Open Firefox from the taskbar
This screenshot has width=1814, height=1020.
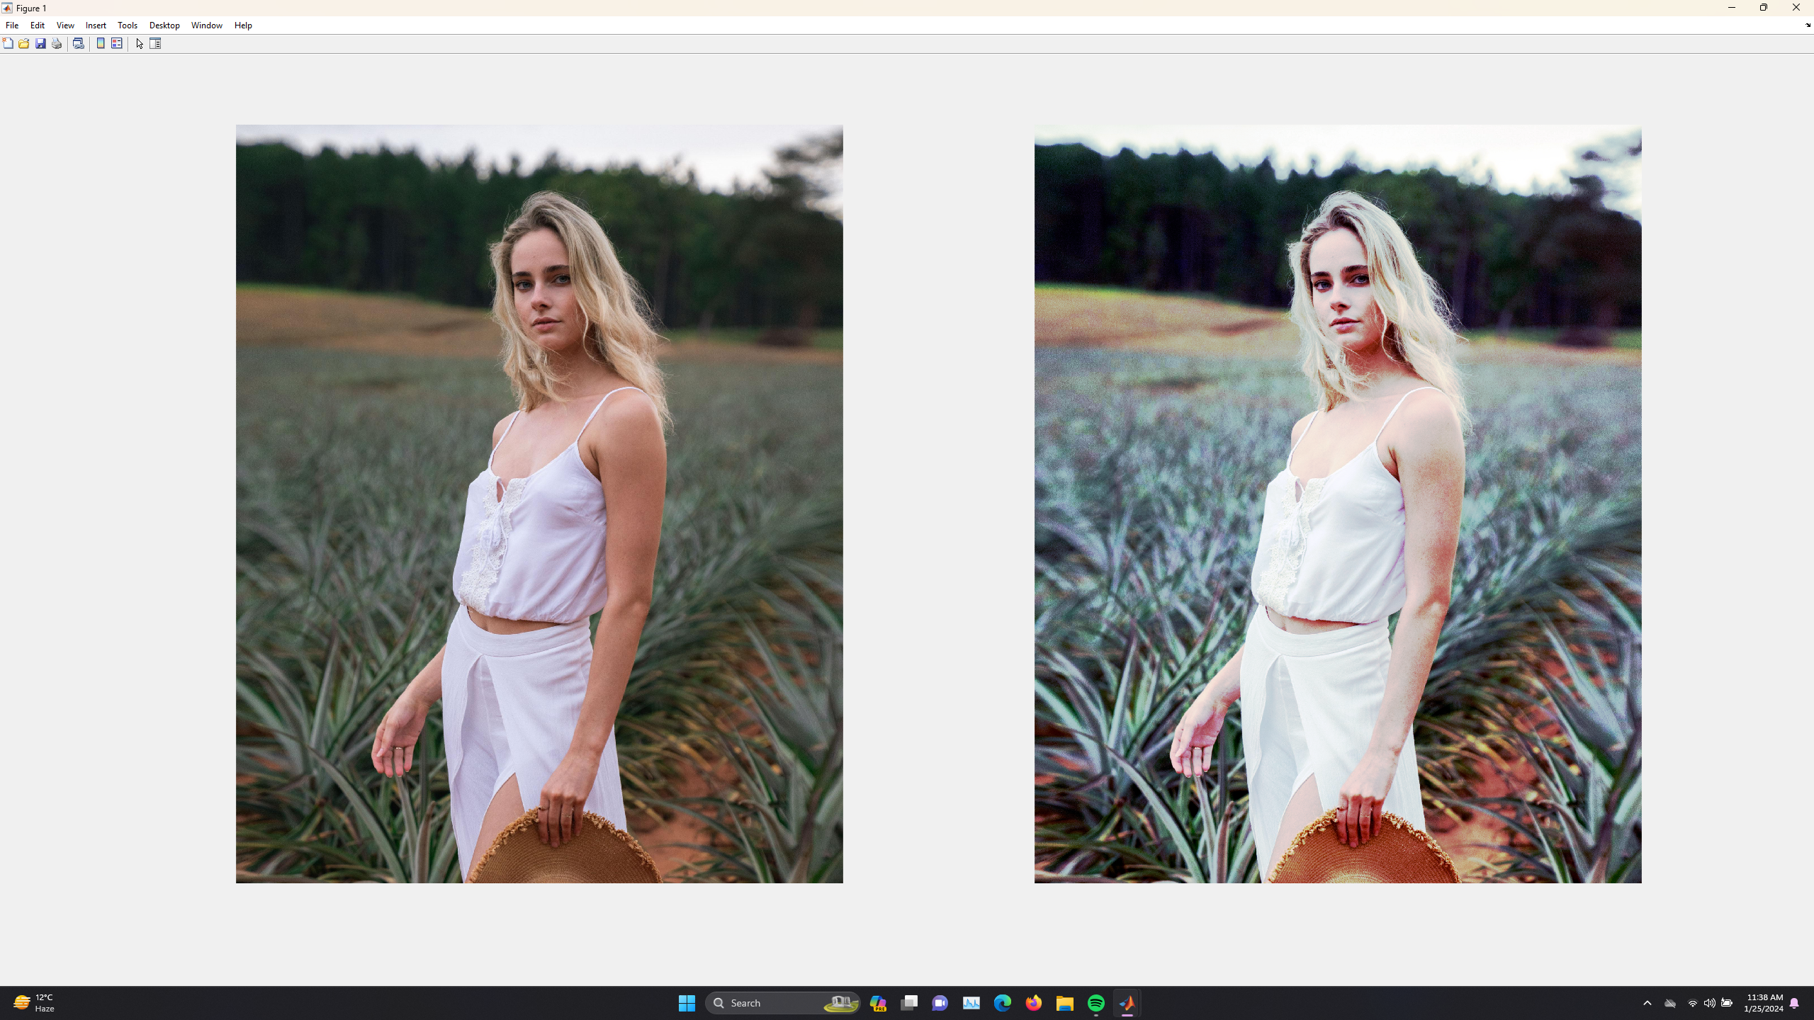click(1033, 1002)
